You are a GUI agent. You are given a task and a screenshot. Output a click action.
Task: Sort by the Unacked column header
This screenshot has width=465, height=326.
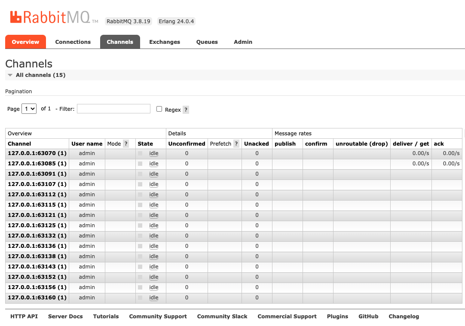(x=257, y=144)
